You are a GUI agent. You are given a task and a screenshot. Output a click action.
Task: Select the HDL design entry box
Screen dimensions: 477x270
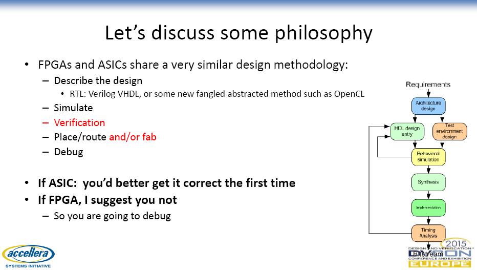[407, 132]
